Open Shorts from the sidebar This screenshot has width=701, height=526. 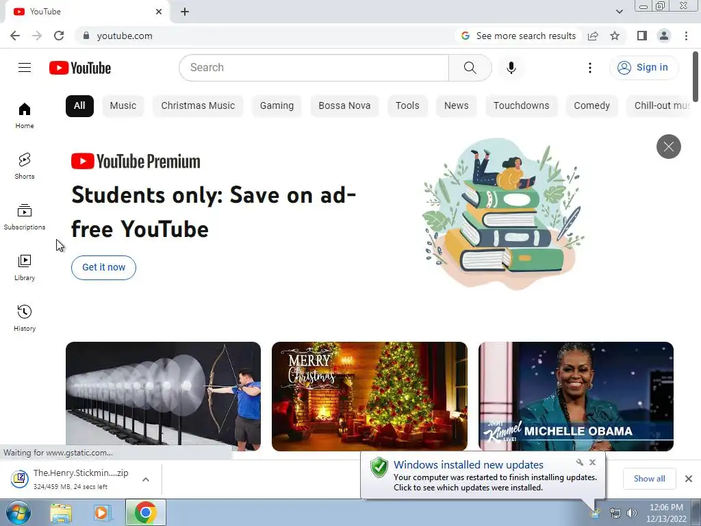tap(25, 166)
